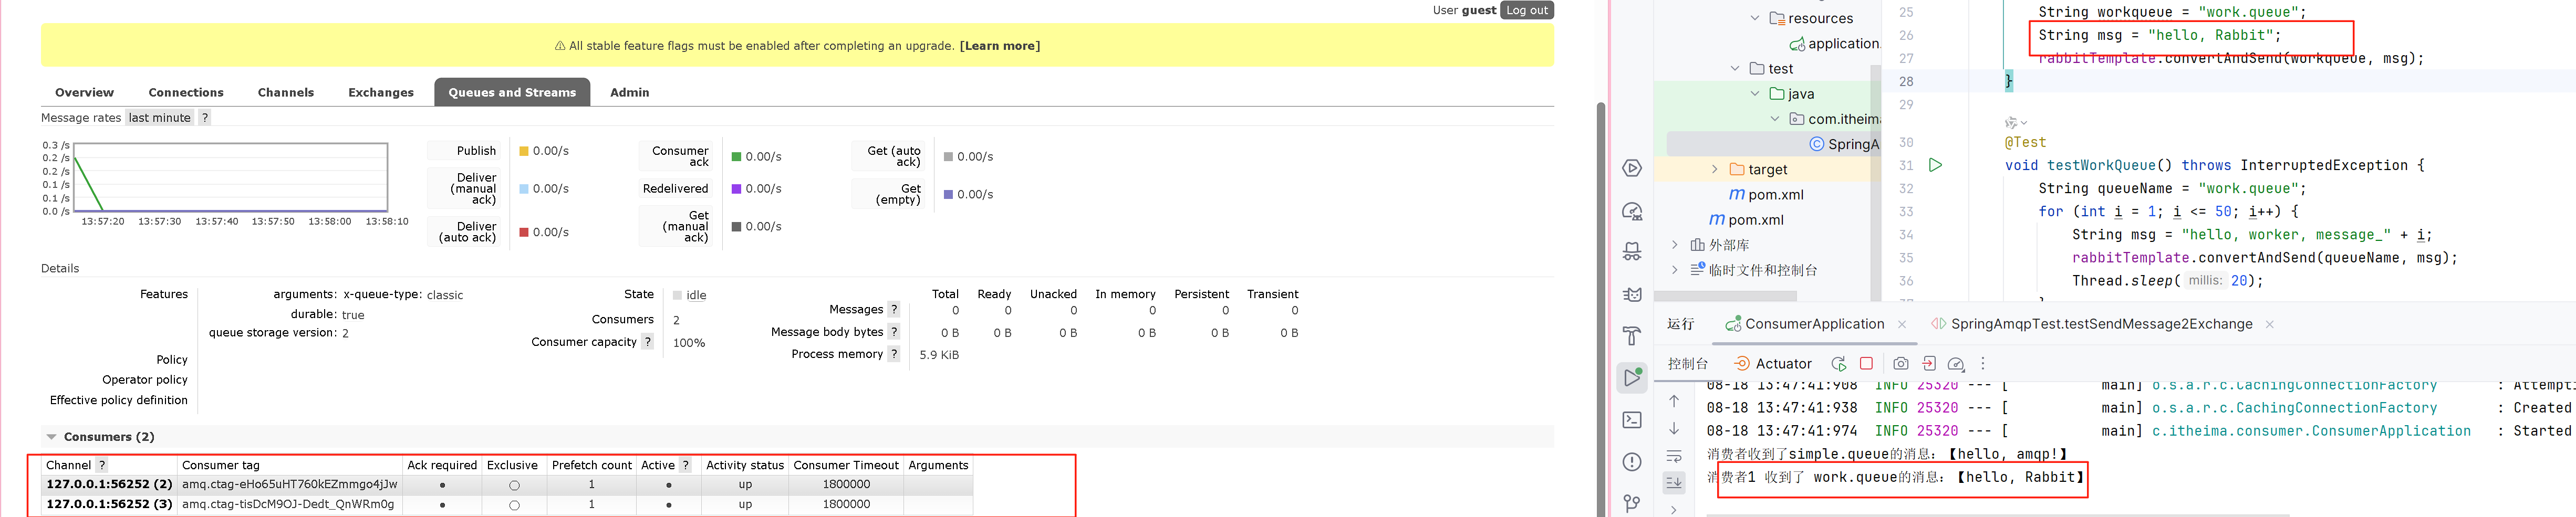Toggle scroll to end of console
The image size is (2576, 517).
point(1674,482)
